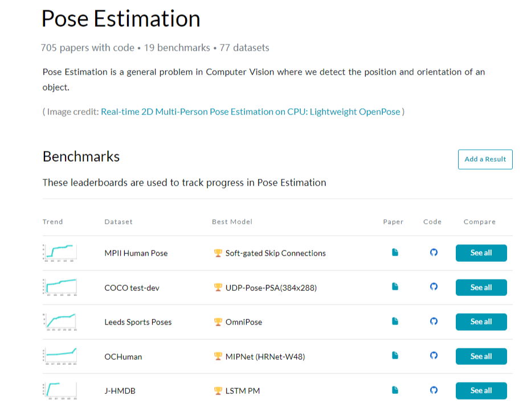See all results for MPII Human Pose
This screenshot has width=531, height=403.
[481, 253]
